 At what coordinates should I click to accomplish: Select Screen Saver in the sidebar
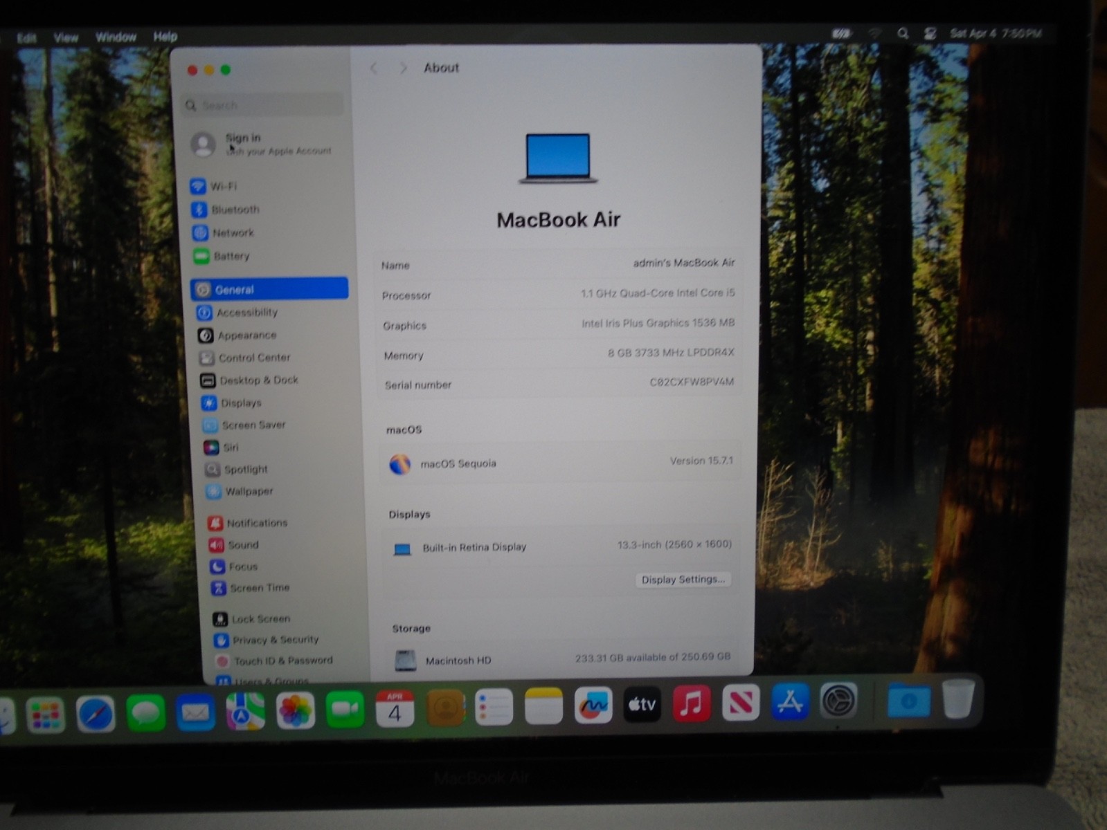[x=244, y=425]
